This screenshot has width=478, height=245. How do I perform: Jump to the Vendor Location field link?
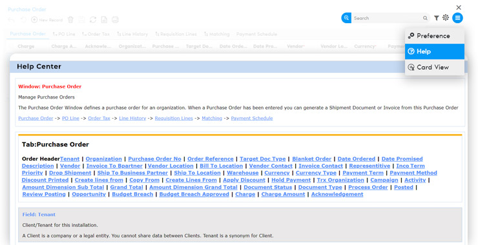click(x=171, y=166)
